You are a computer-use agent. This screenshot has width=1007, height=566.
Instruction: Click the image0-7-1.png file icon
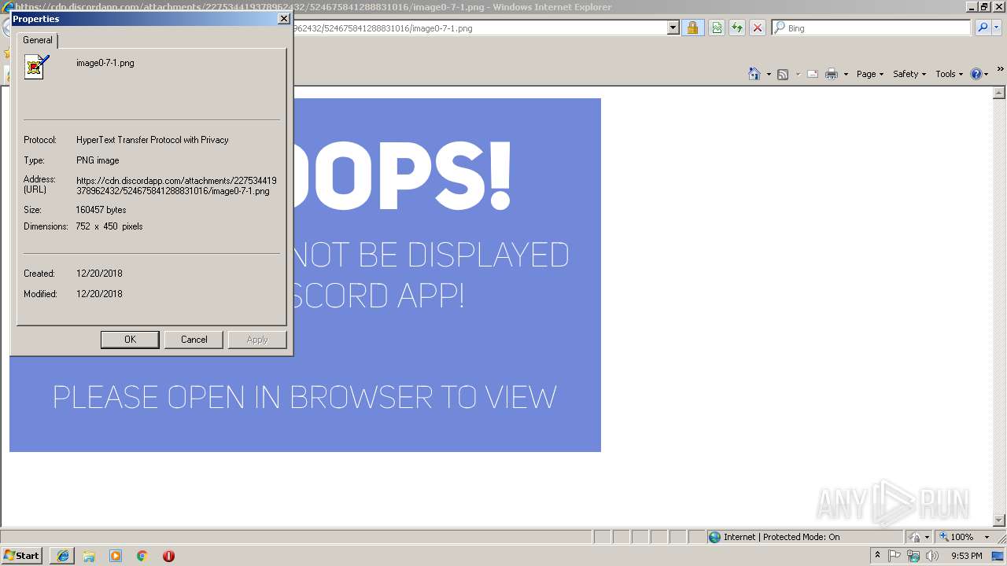pyautogui.click(x=36, y=67)
